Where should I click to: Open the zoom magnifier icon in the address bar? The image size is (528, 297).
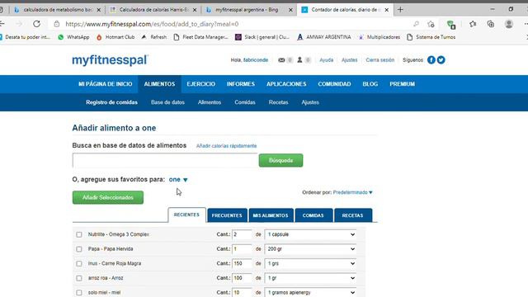pos(416,24)
